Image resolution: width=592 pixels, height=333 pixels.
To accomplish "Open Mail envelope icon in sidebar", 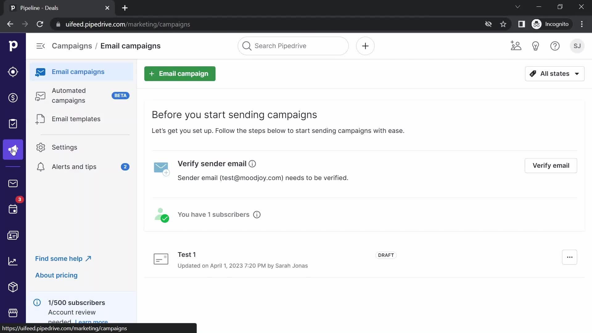I will (x=13, y=183).
